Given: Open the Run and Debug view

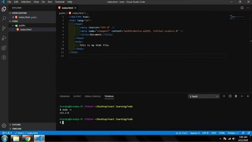Looking at the screenshot, I should coord(4,38).
